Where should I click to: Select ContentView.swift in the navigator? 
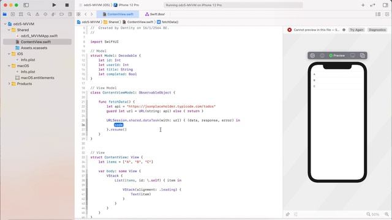click(x=37, y=42)
